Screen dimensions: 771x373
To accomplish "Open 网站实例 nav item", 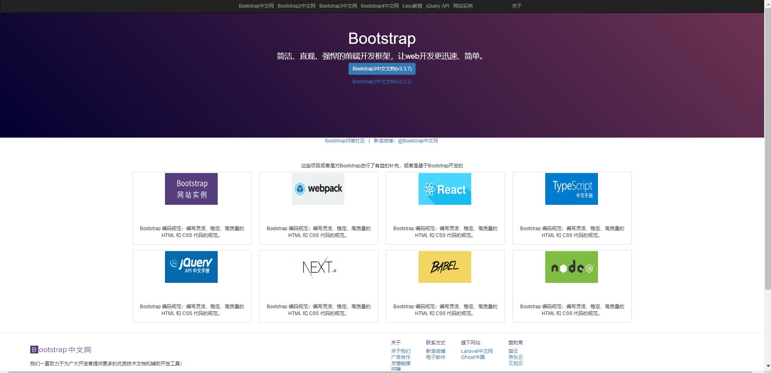I will pyautogui.click(x=463, y=6).
